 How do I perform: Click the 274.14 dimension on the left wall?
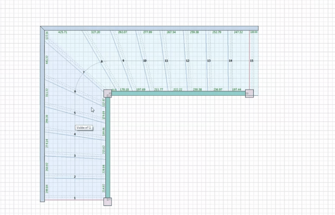click(47, 143)
